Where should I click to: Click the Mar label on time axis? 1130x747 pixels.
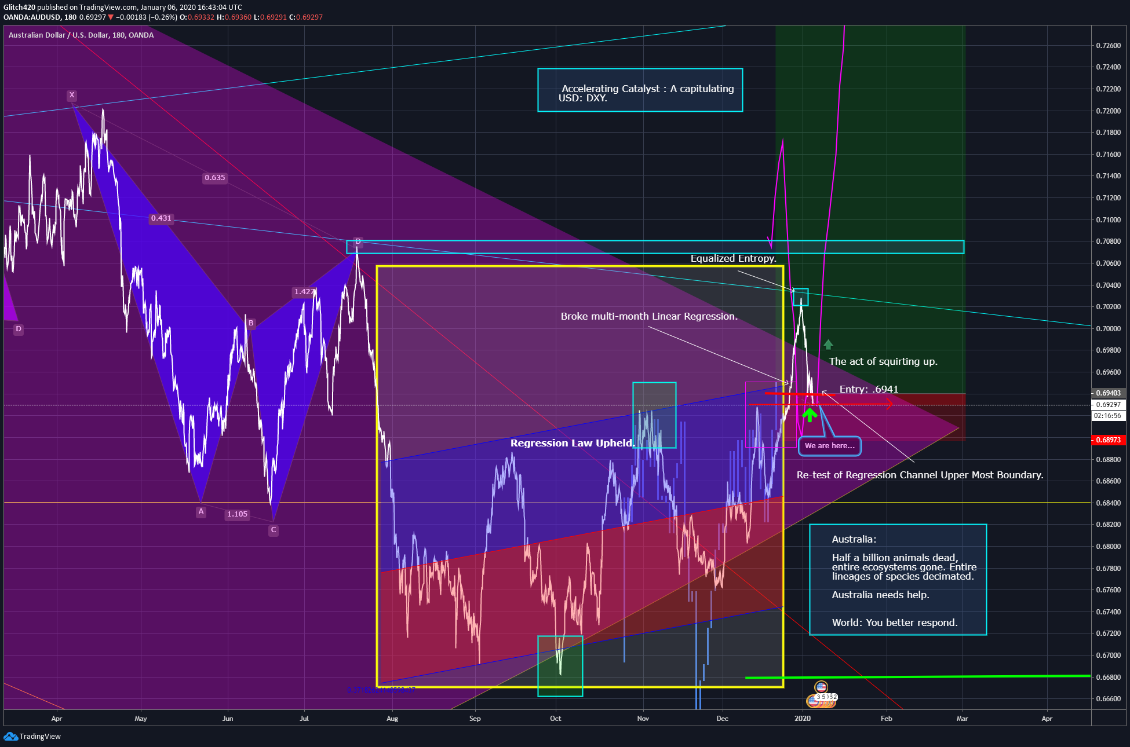tap(962, 719)
